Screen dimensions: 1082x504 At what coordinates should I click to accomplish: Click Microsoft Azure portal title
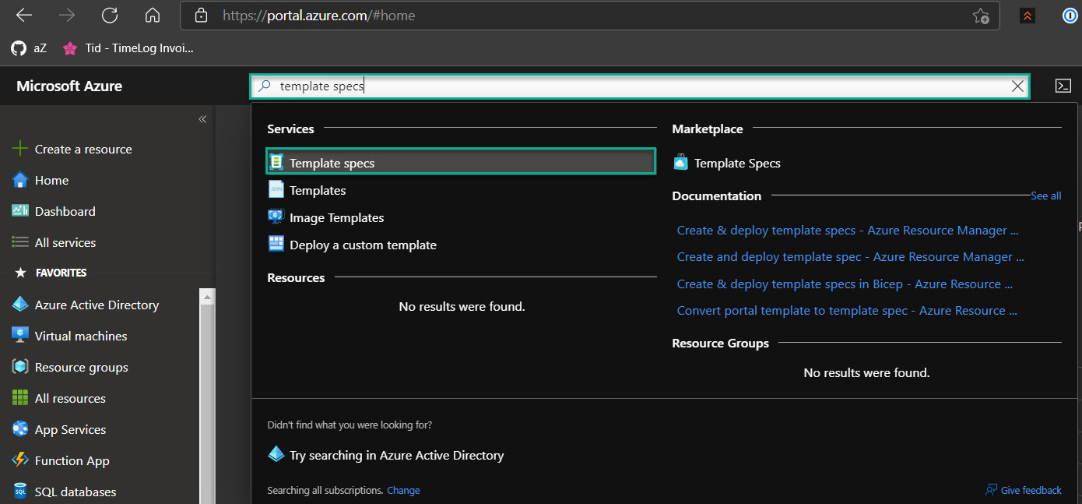coord(69,86)
